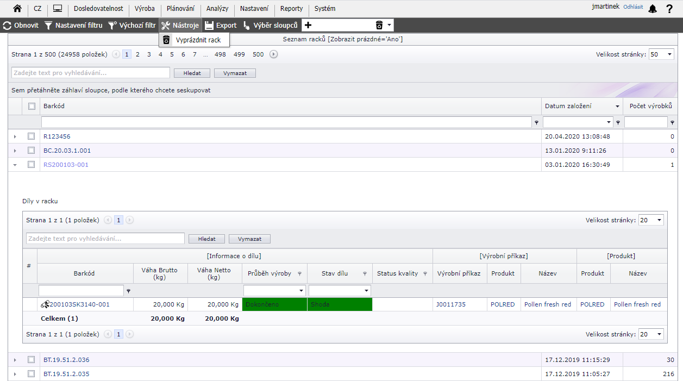Select Vyprázdnit rack from Nástroje menu
Image resolution: width=683 pixels, height=381 pixels.
pyautogui.click(x=198, y=40)
